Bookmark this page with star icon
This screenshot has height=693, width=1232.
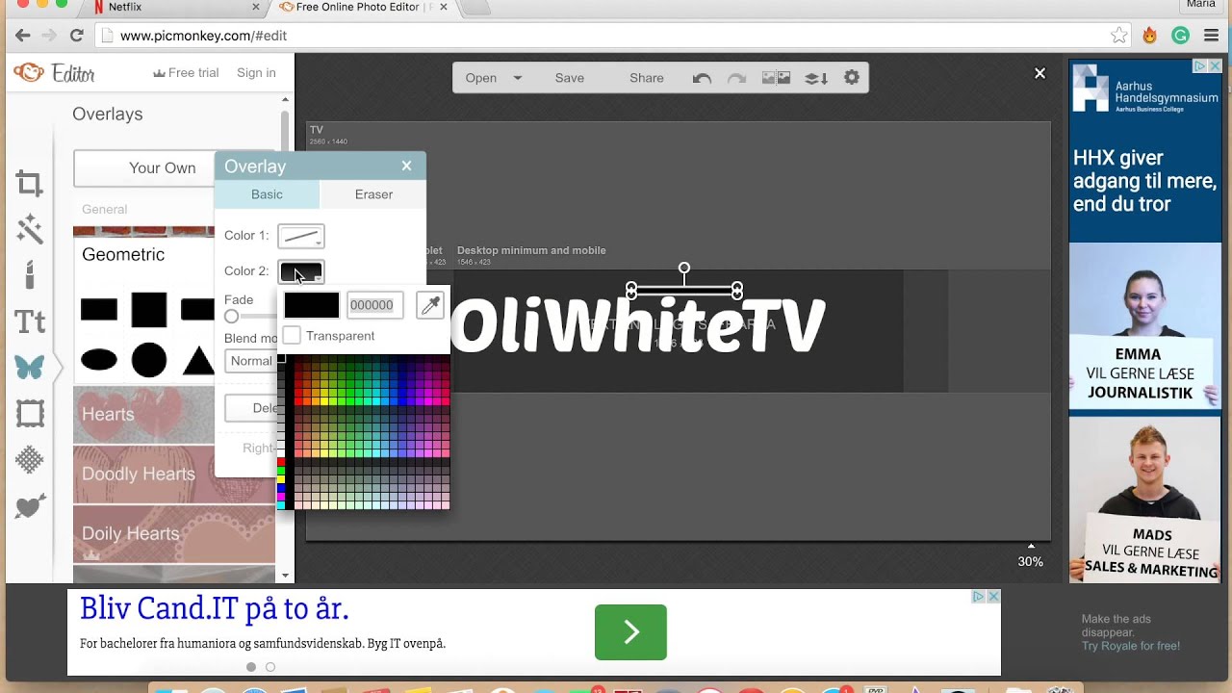coord(1118,36)
